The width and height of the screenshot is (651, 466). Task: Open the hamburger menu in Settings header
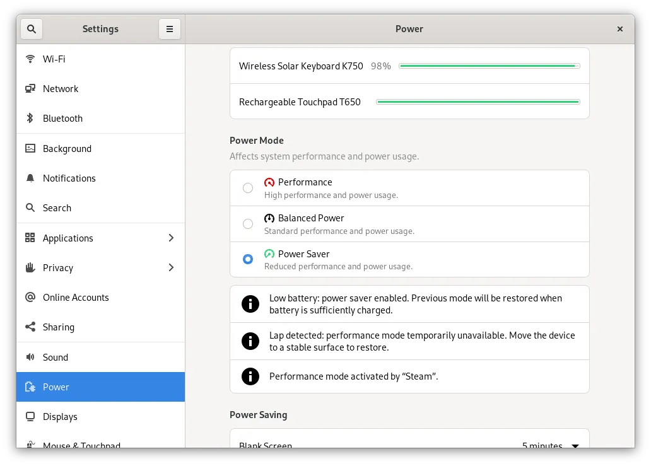click(169, 29)
